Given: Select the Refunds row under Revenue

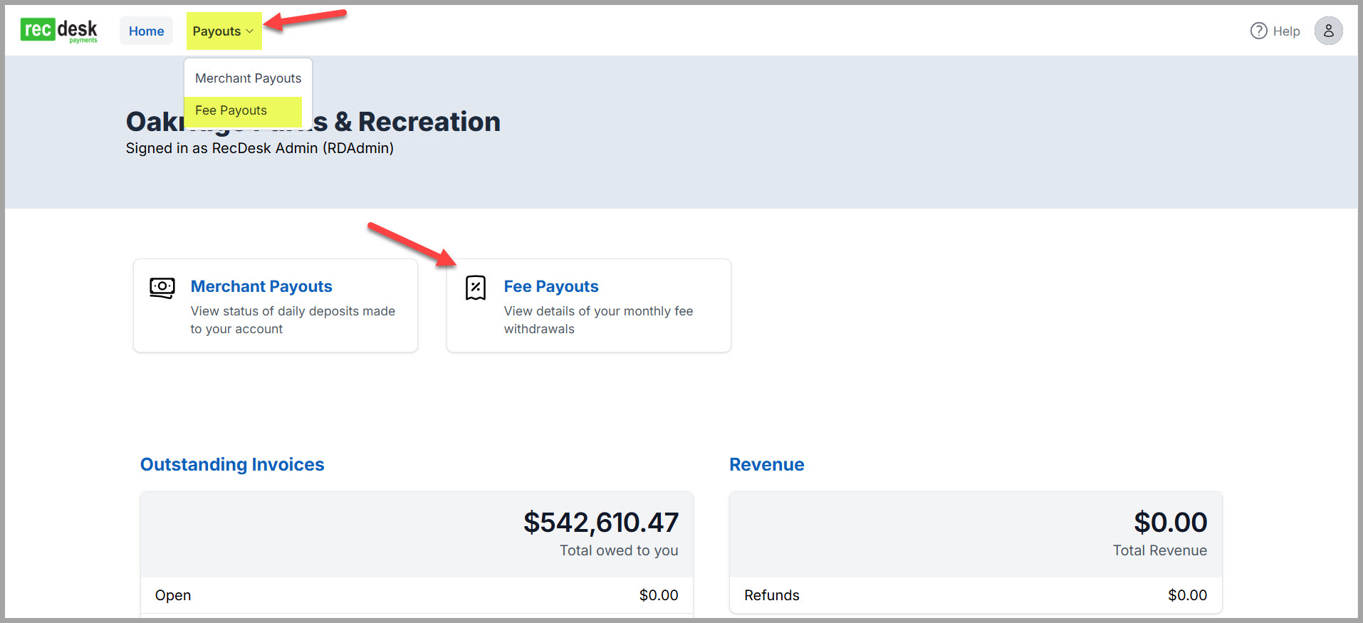Looking at the screenshot, I should point(975,595).
